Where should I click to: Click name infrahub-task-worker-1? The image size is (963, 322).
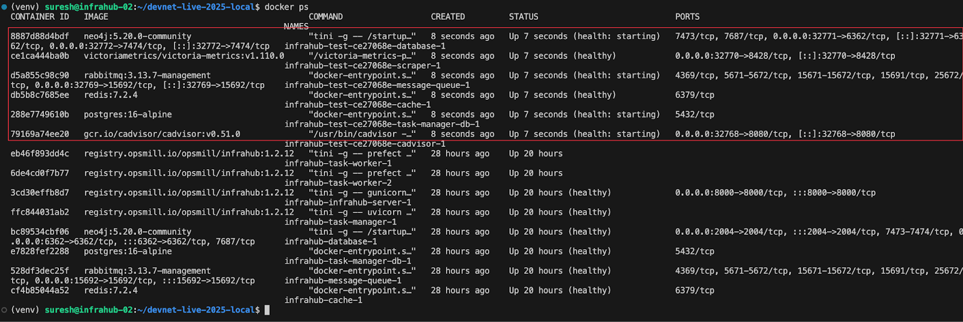tap(338, 163)
